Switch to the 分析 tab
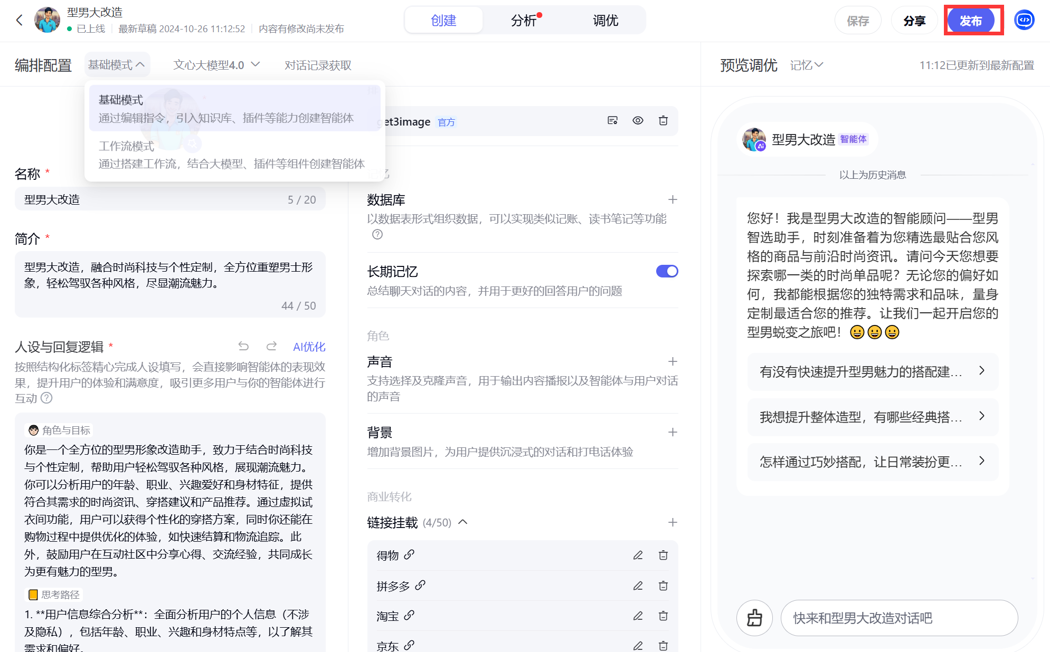The height and width of the screenshot is (652, 1050). 524,20
